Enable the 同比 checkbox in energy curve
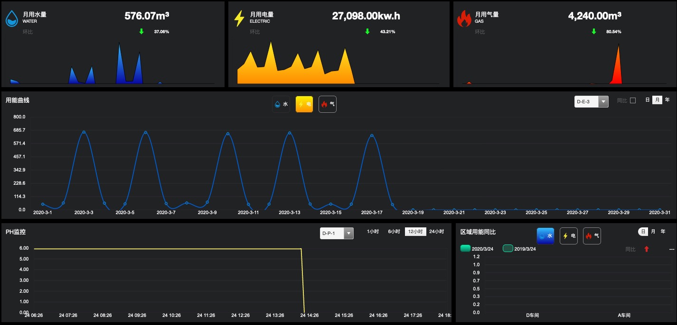The width and height of the screenshot is (677, 325). 632,100
